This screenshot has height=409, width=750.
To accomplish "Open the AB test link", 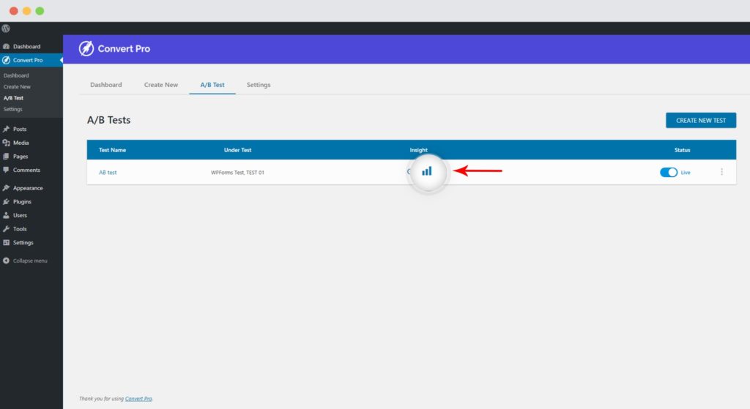I will (108, 173).
